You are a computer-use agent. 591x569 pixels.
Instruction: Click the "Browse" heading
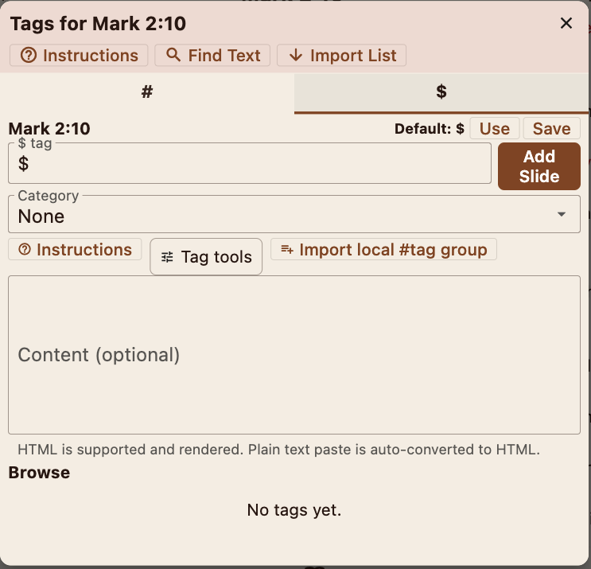click(39, 473)
